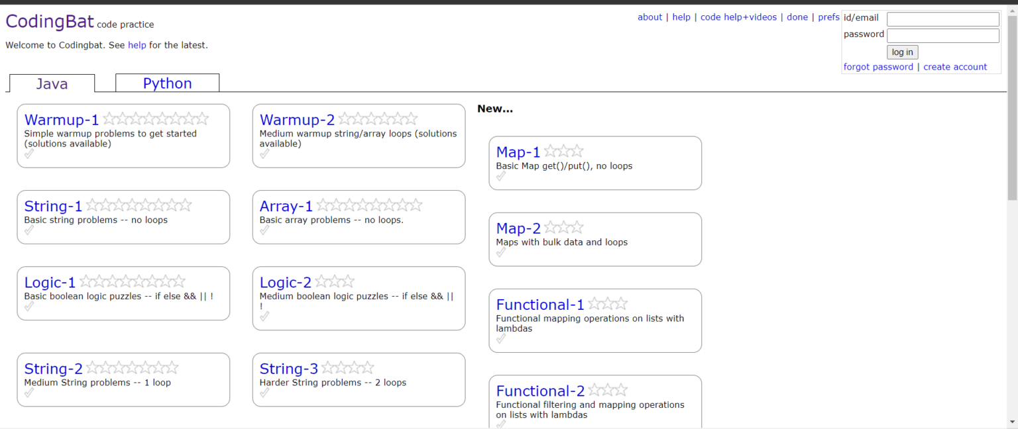Image resolution: width=1018 pixels, height=429 pixels.
Task: Click 'Basic Map get()/put(), no loops' text
Action: click(564, 166)
